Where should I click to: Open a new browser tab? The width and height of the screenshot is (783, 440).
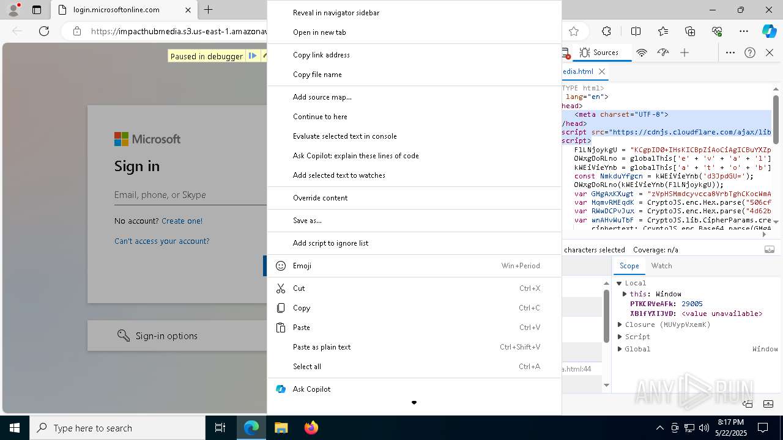pyautogui.click(x=209, y=10)
